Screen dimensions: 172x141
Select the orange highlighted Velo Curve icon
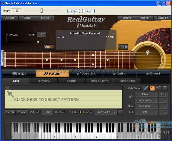152,88
